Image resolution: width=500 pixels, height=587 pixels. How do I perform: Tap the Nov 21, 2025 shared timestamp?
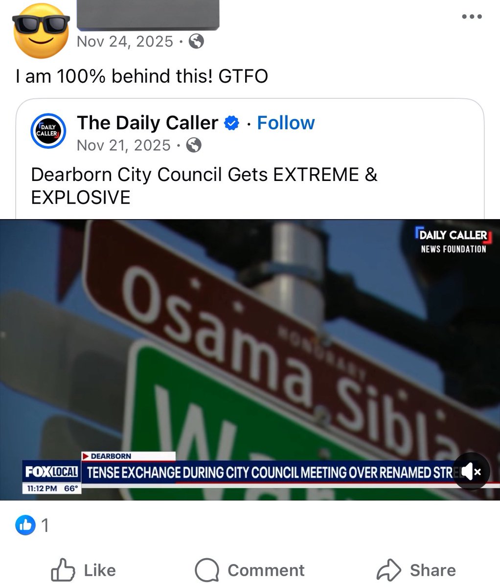[124, 145]
